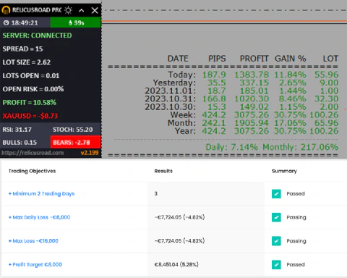Image resolution: width=347 pixels, height=278 pixels.
Task: Click the red BEARS: -2.78 indicator
Action: point(75,142)
